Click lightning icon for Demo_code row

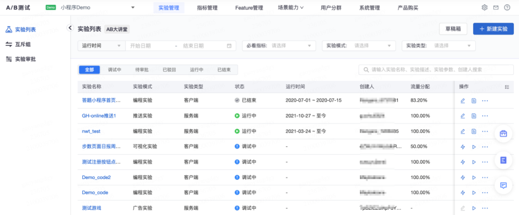463,193
